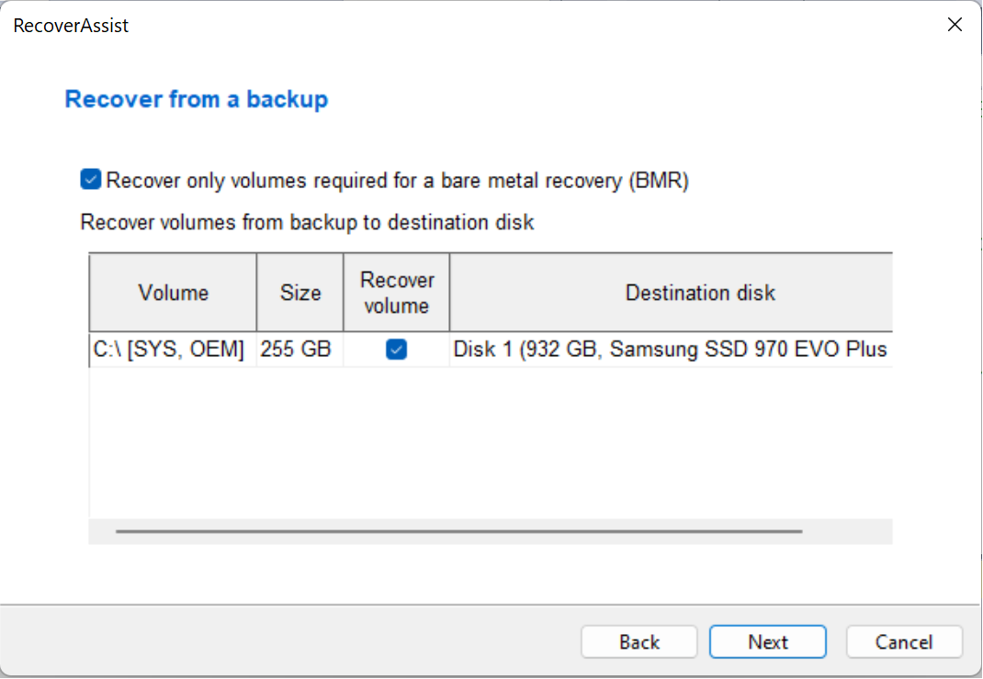Screen dimensions: 983x679
Task: Click the Recover volume column header
Action: coord(397,293)
